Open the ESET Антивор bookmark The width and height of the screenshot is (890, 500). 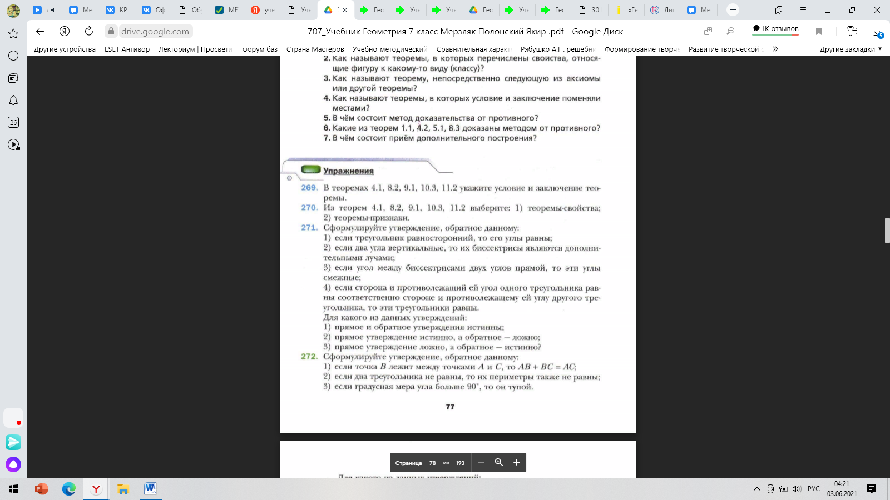click(127, 49)
